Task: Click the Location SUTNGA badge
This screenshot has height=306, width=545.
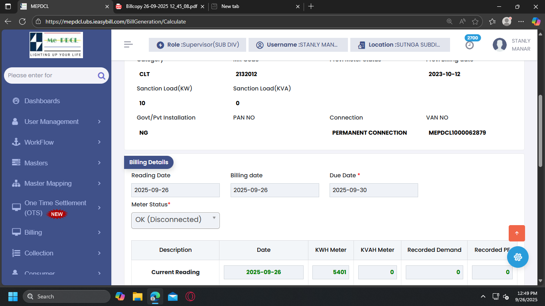Action: (400, 45)
